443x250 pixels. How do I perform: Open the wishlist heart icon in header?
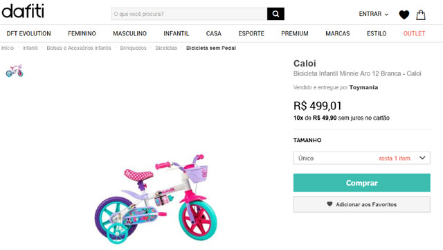[x=404, y=15]
